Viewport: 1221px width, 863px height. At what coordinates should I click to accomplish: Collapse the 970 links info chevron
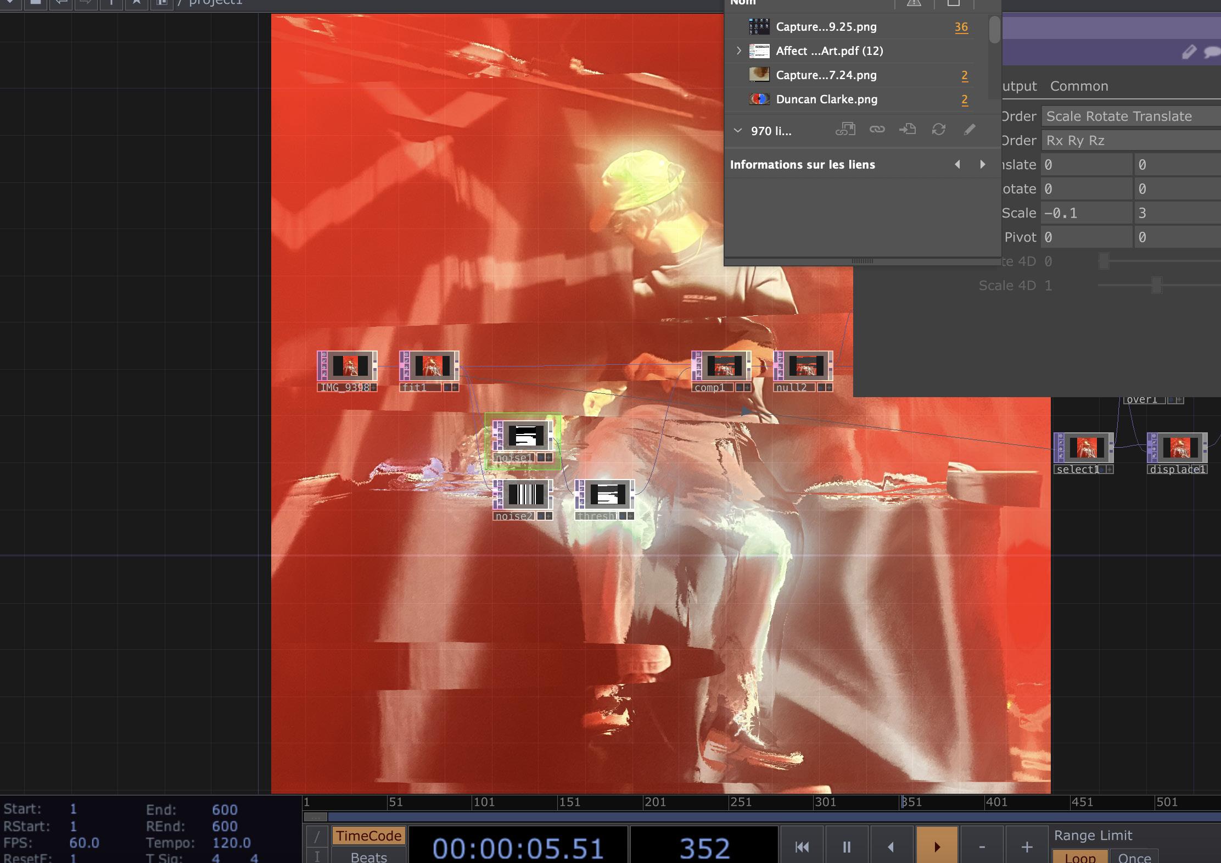coord(738,131)
